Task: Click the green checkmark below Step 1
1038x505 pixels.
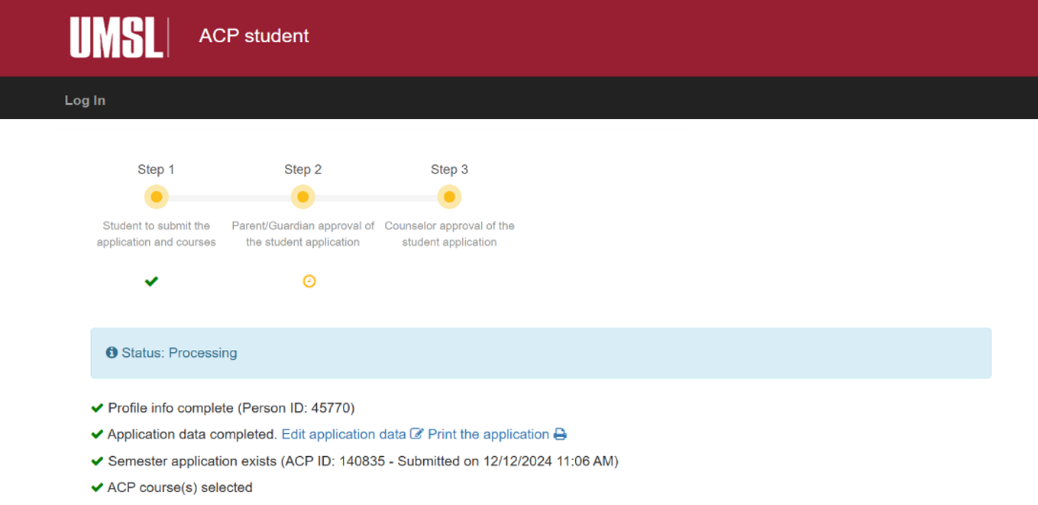Action: click(x=151, y=281)
